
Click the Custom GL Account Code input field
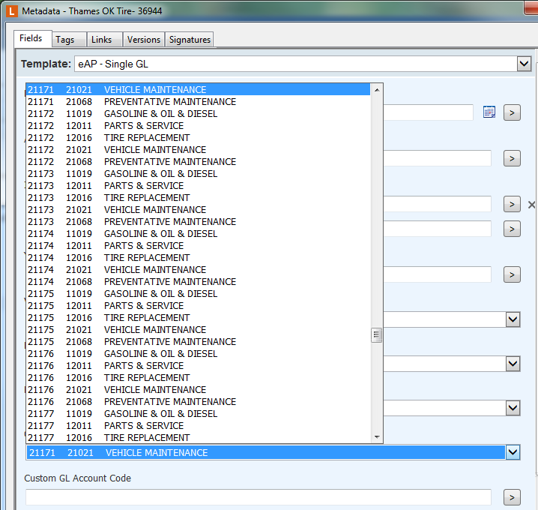(x=259, y=497)
